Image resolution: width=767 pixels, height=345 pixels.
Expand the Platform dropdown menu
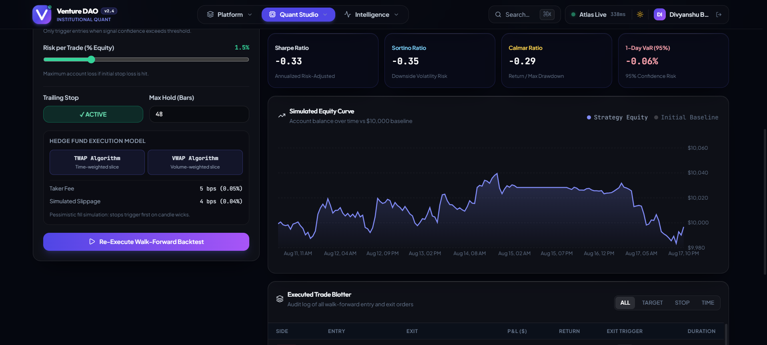(230, 14)
